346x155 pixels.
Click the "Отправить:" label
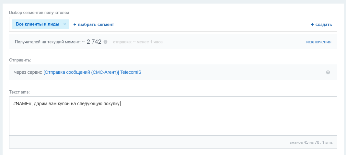click(20, 60)
